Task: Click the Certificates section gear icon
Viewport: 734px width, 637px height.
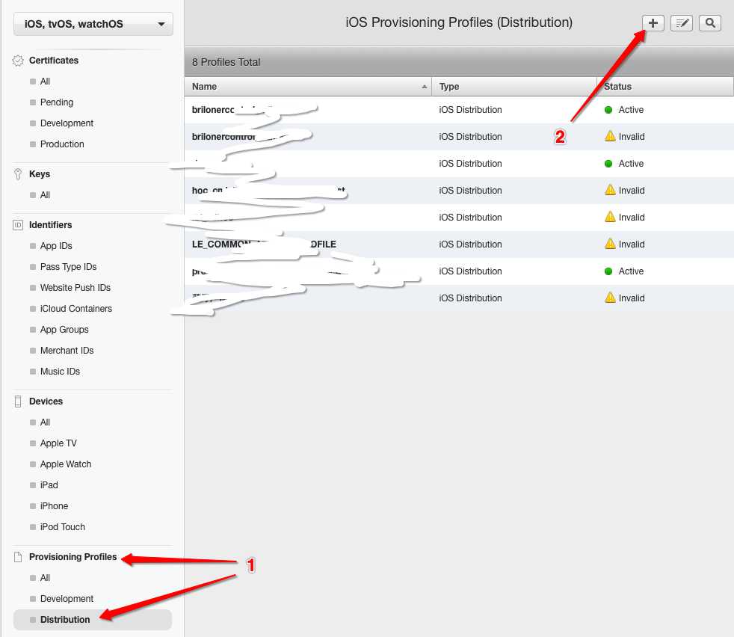Action: click(x=18, y=61)
